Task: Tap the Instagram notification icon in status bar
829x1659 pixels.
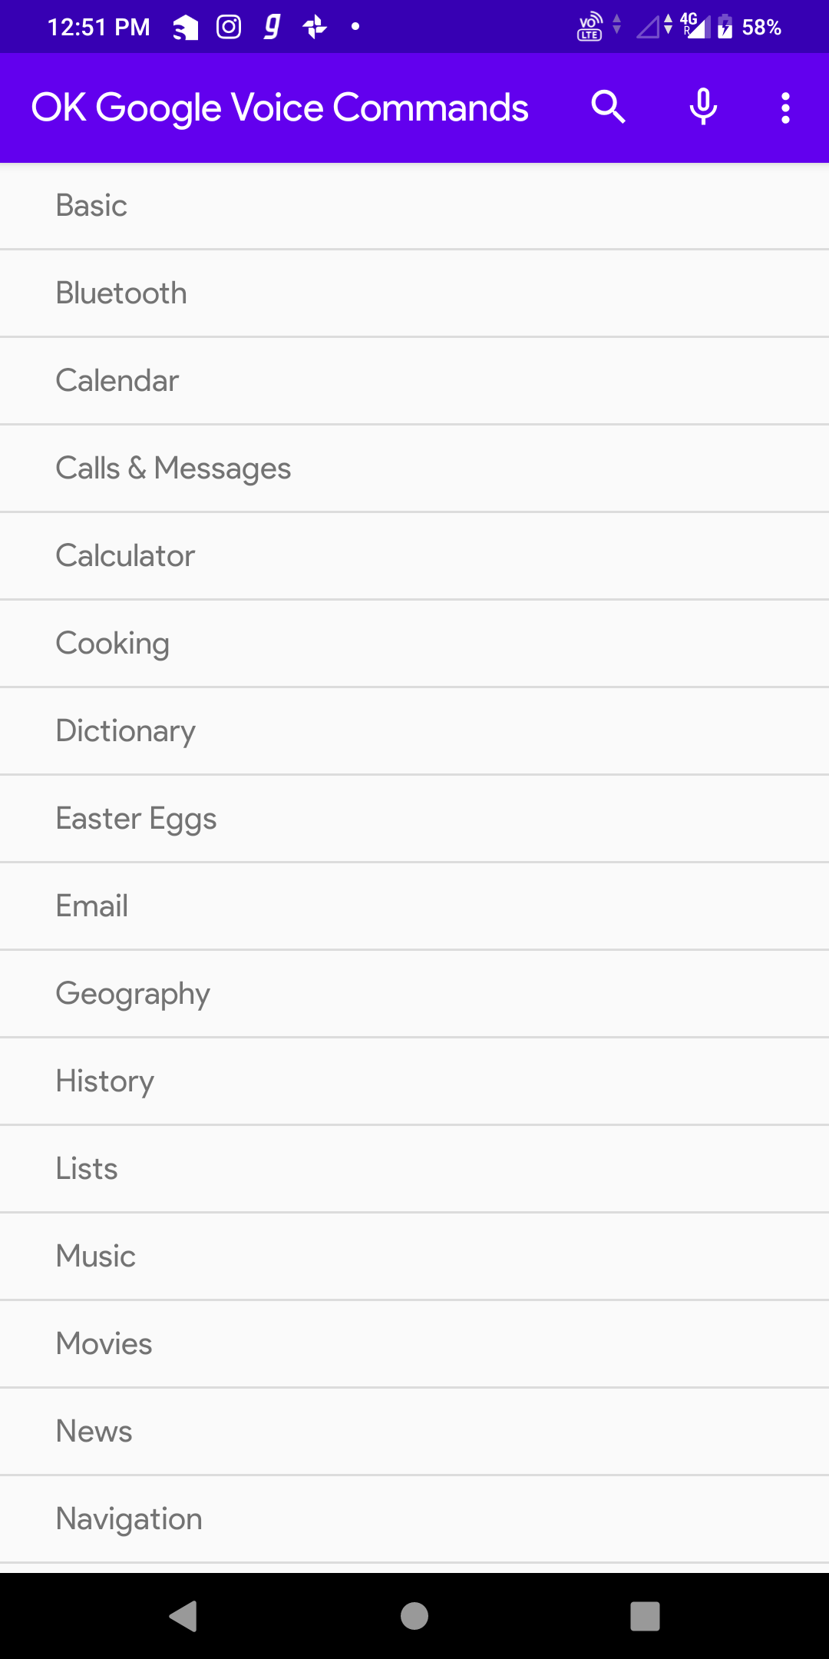Action: pos(229,27)
